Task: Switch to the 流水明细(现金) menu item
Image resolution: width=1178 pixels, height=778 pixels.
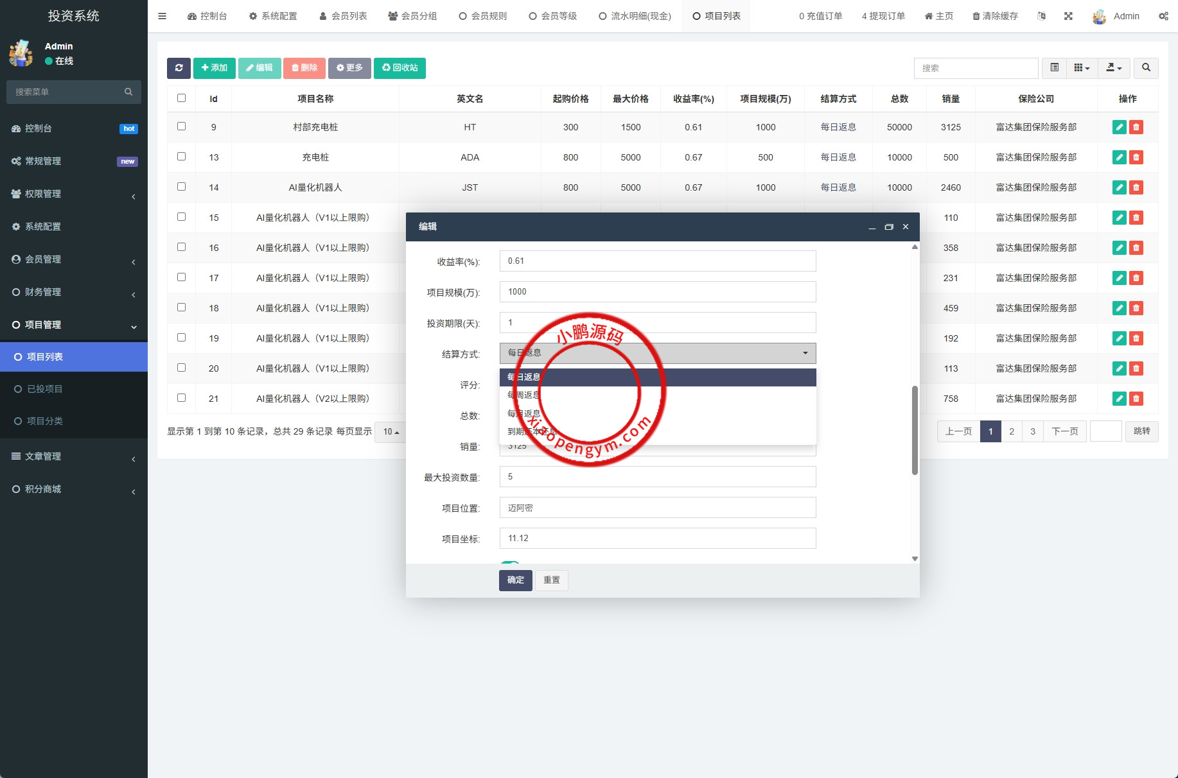Action: coord(633,15)
